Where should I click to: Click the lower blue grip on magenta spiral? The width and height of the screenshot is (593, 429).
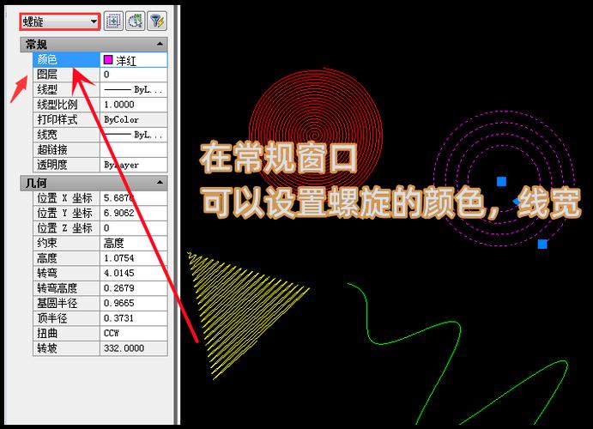(542, 244)
